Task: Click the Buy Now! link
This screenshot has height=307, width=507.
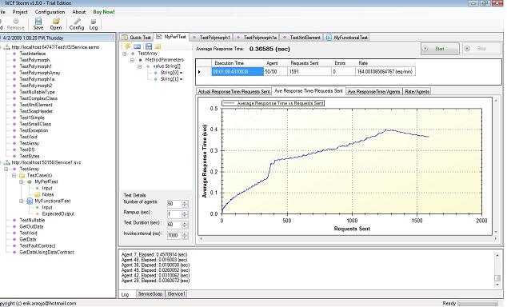Action: (x=104, y=12)
